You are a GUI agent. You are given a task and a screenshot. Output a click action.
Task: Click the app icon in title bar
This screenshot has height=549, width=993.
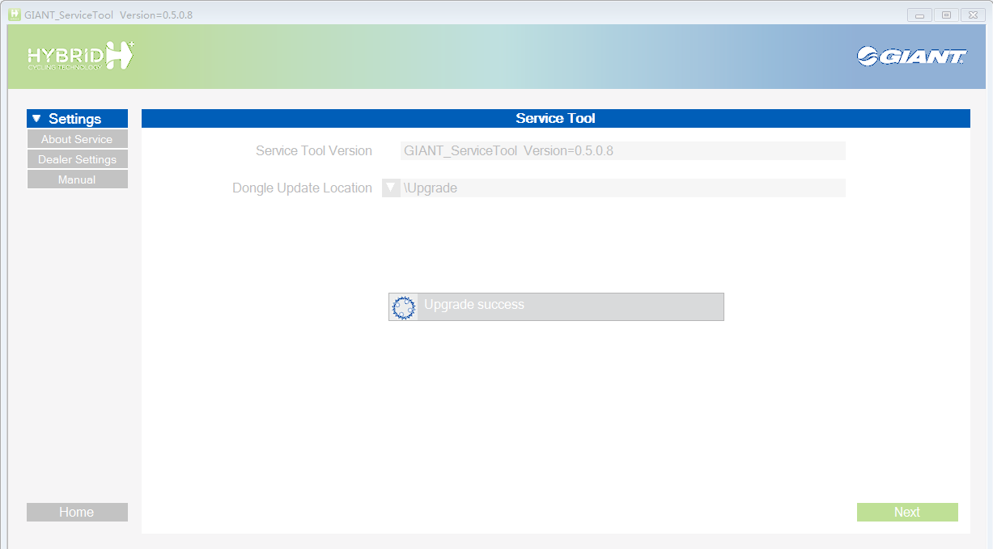15,15
